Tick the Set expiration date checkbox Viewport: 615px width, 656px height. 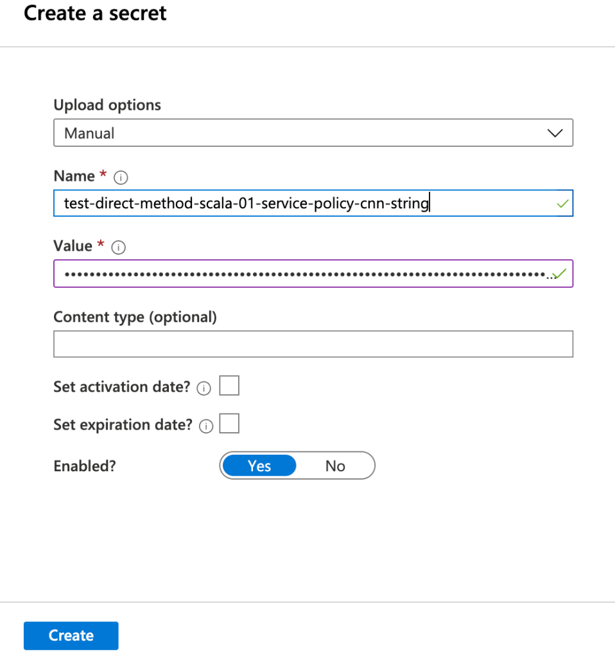pyautogui.click(x=229, y=424)
